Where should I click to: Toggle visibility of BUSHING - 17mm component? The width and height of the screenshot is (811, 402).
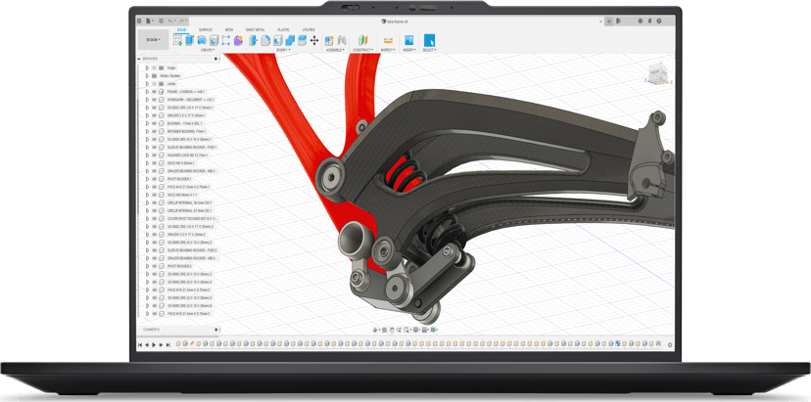(154, 123)
